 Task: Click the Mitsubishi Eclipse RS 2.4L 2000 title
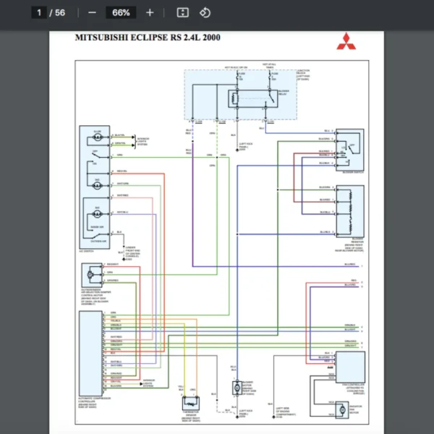coord(148,38)
